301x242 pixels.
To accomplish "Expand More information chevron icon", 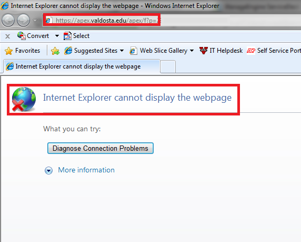I will 48,170.
